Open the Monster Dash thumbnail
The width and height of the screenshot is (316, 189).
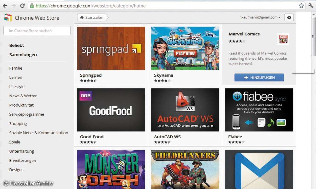pos(111,169)
